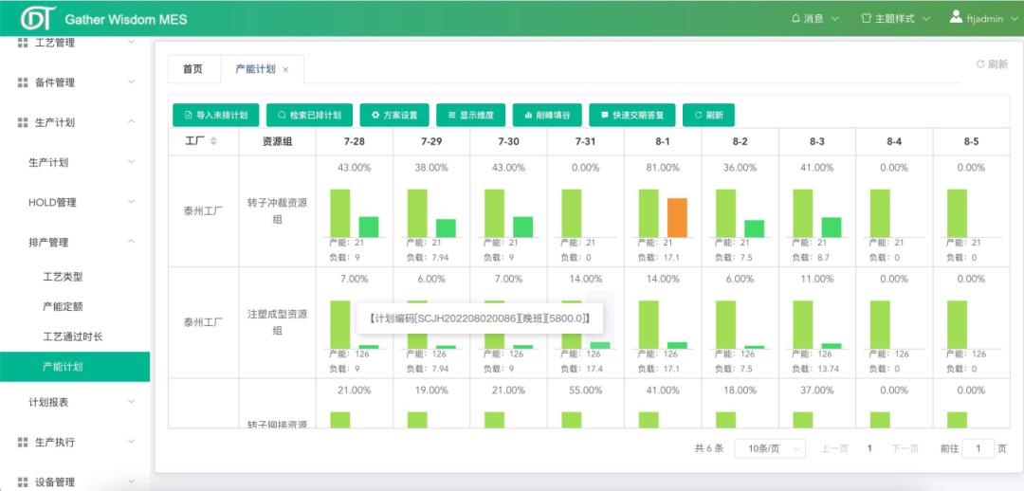Click the 刷新 link at top right
The height and width of the screenshot is (491, 1024).
[x=992, y=64]
